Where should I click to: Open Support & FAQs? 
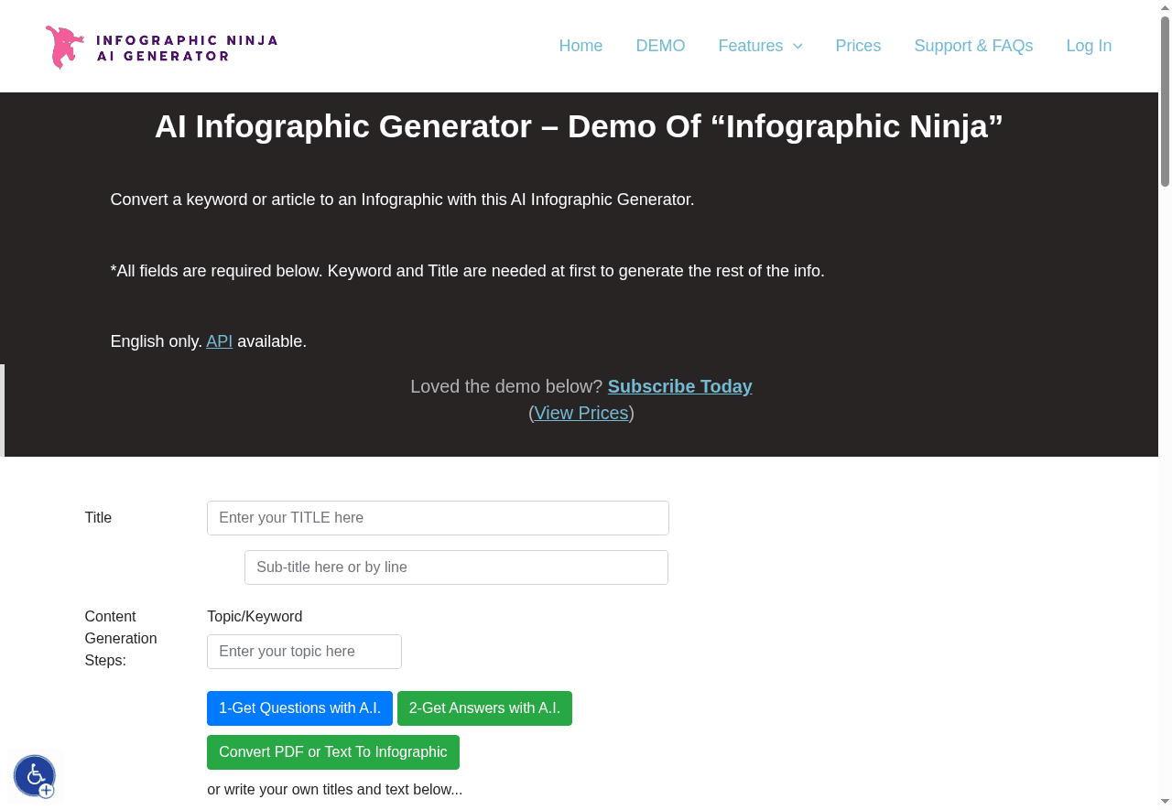pos(973,46)
